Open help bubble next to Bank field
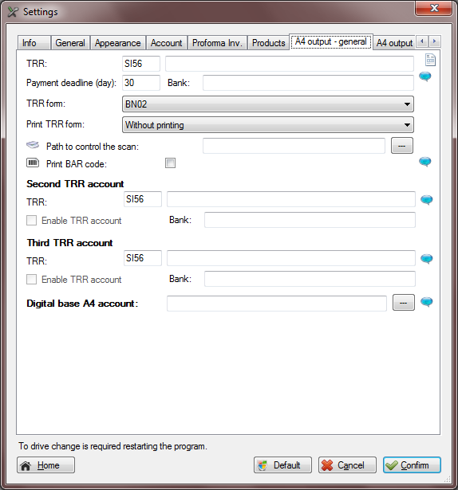This screenshot has width=458, height=490. (x=424, y=76)
